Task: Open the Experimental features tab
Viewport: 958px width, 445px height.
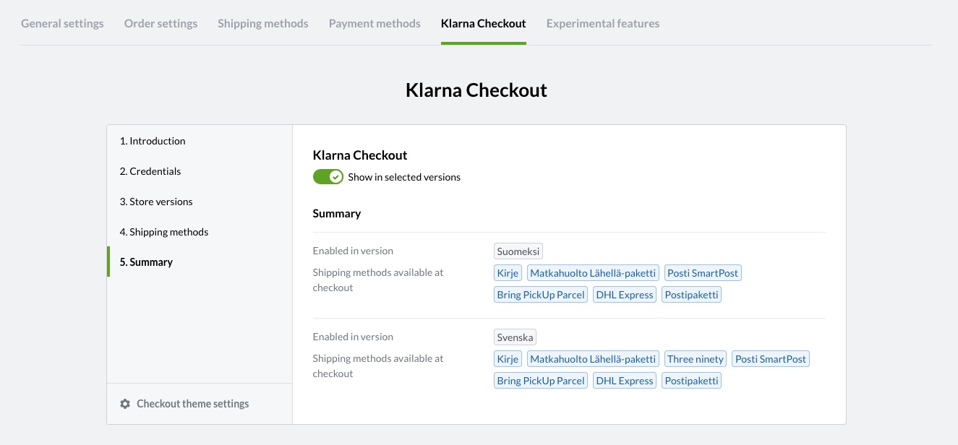Action: pos(603,23)
